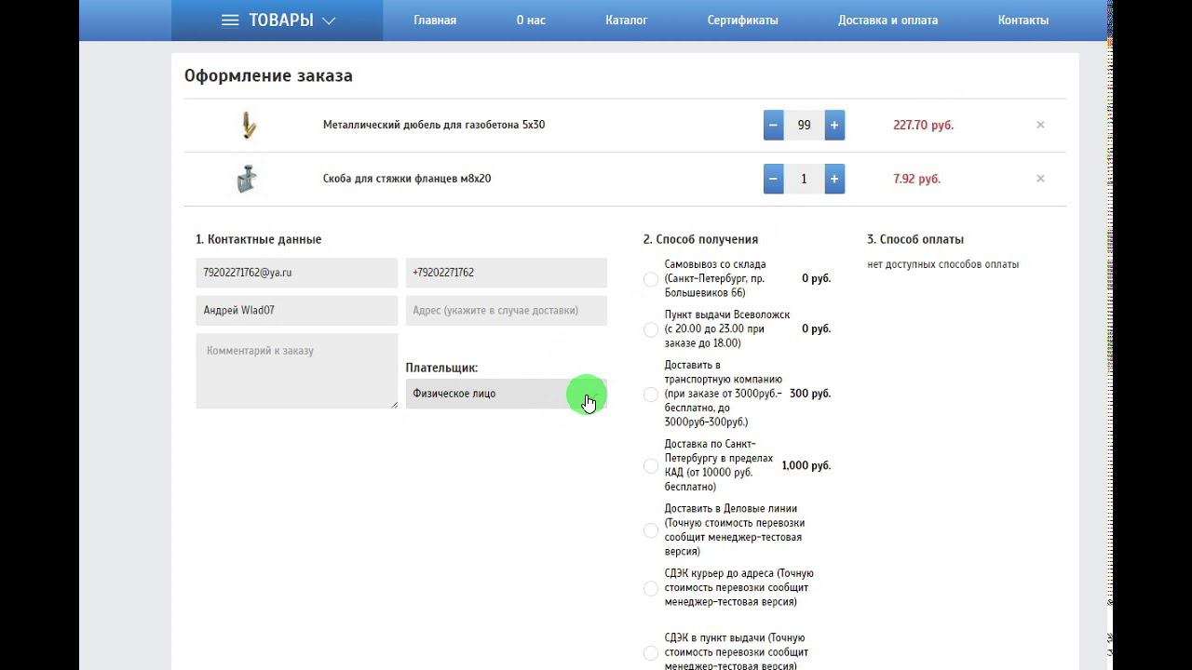The height and width of the screenshot is (670, 1192).
Task: Expand the ТОВАРЫ dropdown chevron
Action: [329, 20]
